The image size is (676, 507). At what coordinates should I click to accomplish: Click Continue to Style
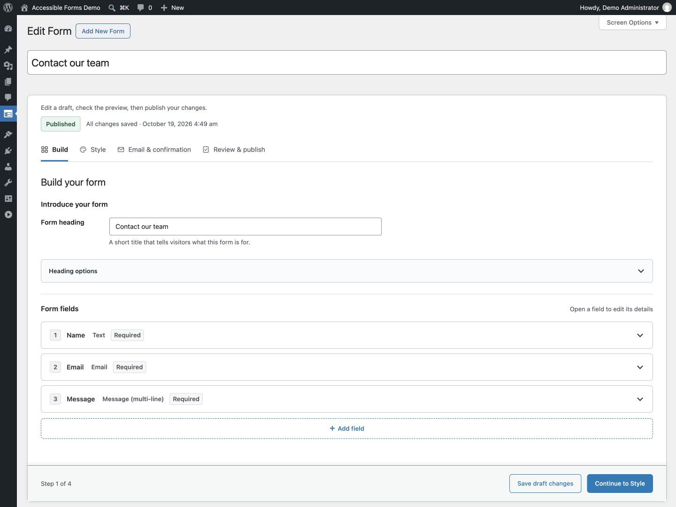[620, 484]
